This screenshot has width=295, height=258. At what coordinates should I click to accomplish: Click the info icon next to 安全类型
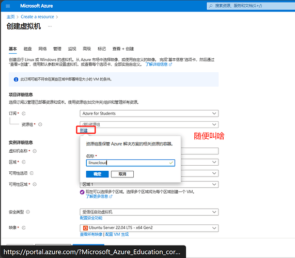click(x=28, y=212)
